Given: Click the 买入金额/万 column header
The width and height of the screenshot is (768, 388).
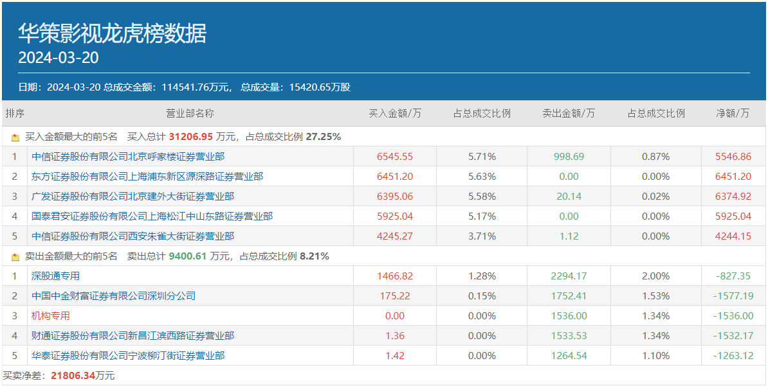Looking at the screenshot, I should [x=395, y=114].
